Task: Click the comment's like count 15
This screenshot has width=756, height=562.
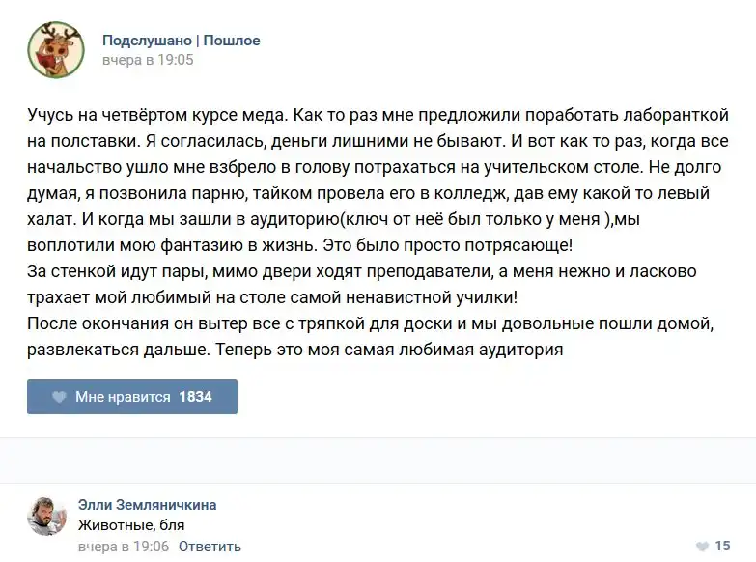Action: [722, 547]
